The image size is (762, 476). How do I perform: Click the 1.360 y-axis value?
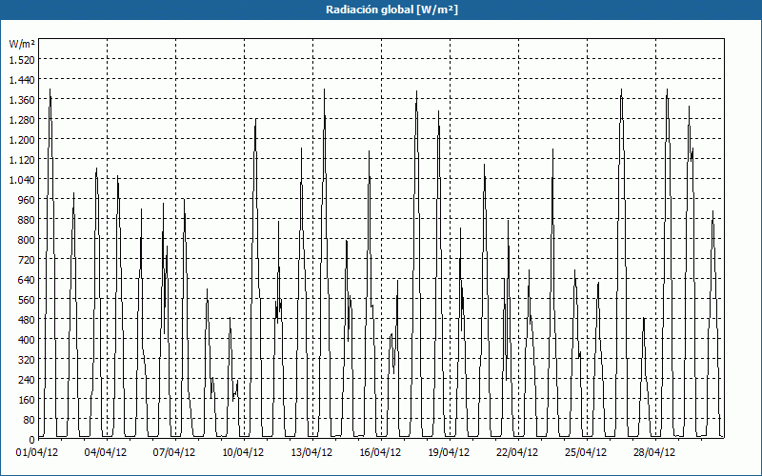point(22,100)
